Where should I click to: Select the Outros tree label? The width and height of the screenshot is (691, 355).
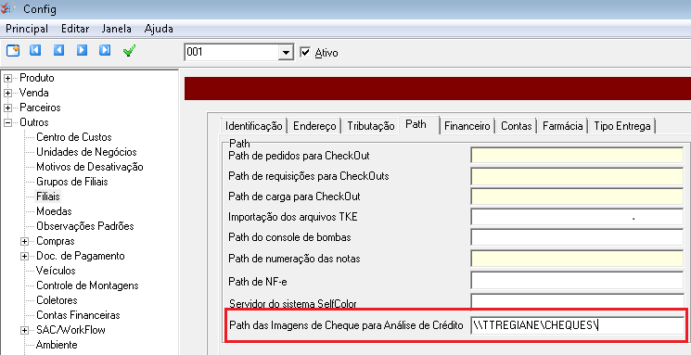[34, 122]
